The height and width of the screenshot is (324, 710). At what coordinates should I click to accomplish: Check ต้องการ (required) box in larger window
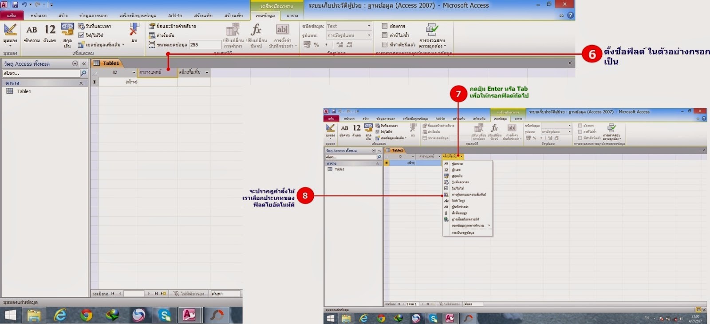pos(385,26)
